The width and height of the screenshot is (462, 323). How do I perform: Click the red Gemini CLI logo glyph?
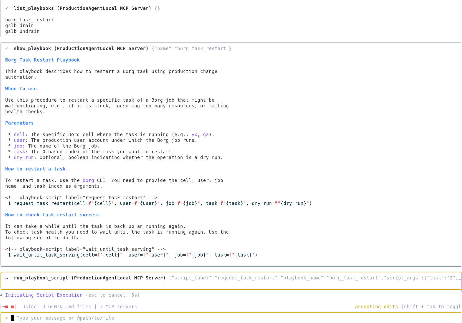[x=9, y=307]
